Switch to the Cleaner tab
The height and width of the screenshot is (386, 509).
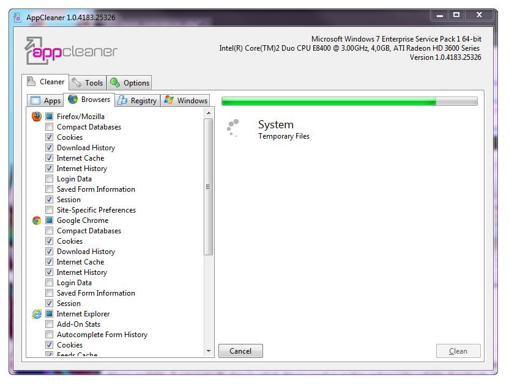pyautogui.click(x=45, y=82)
